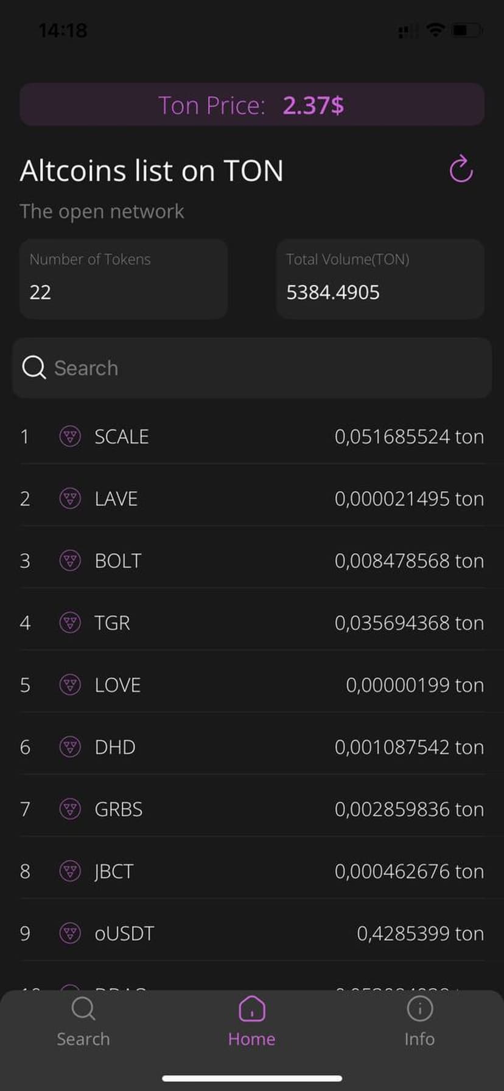The height and width of the screenshot is (1091, 504).
Task: Click the Search input field
Action: (268, 368)
